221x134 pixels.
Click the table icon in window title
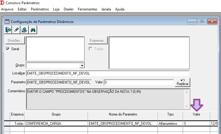click(x=7, y=22)
